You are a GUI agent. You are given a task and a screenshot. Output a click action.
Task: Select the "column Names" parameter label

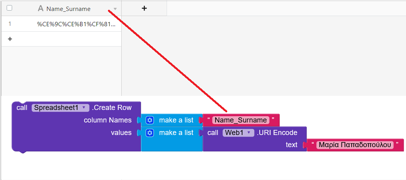click(108, 120)
